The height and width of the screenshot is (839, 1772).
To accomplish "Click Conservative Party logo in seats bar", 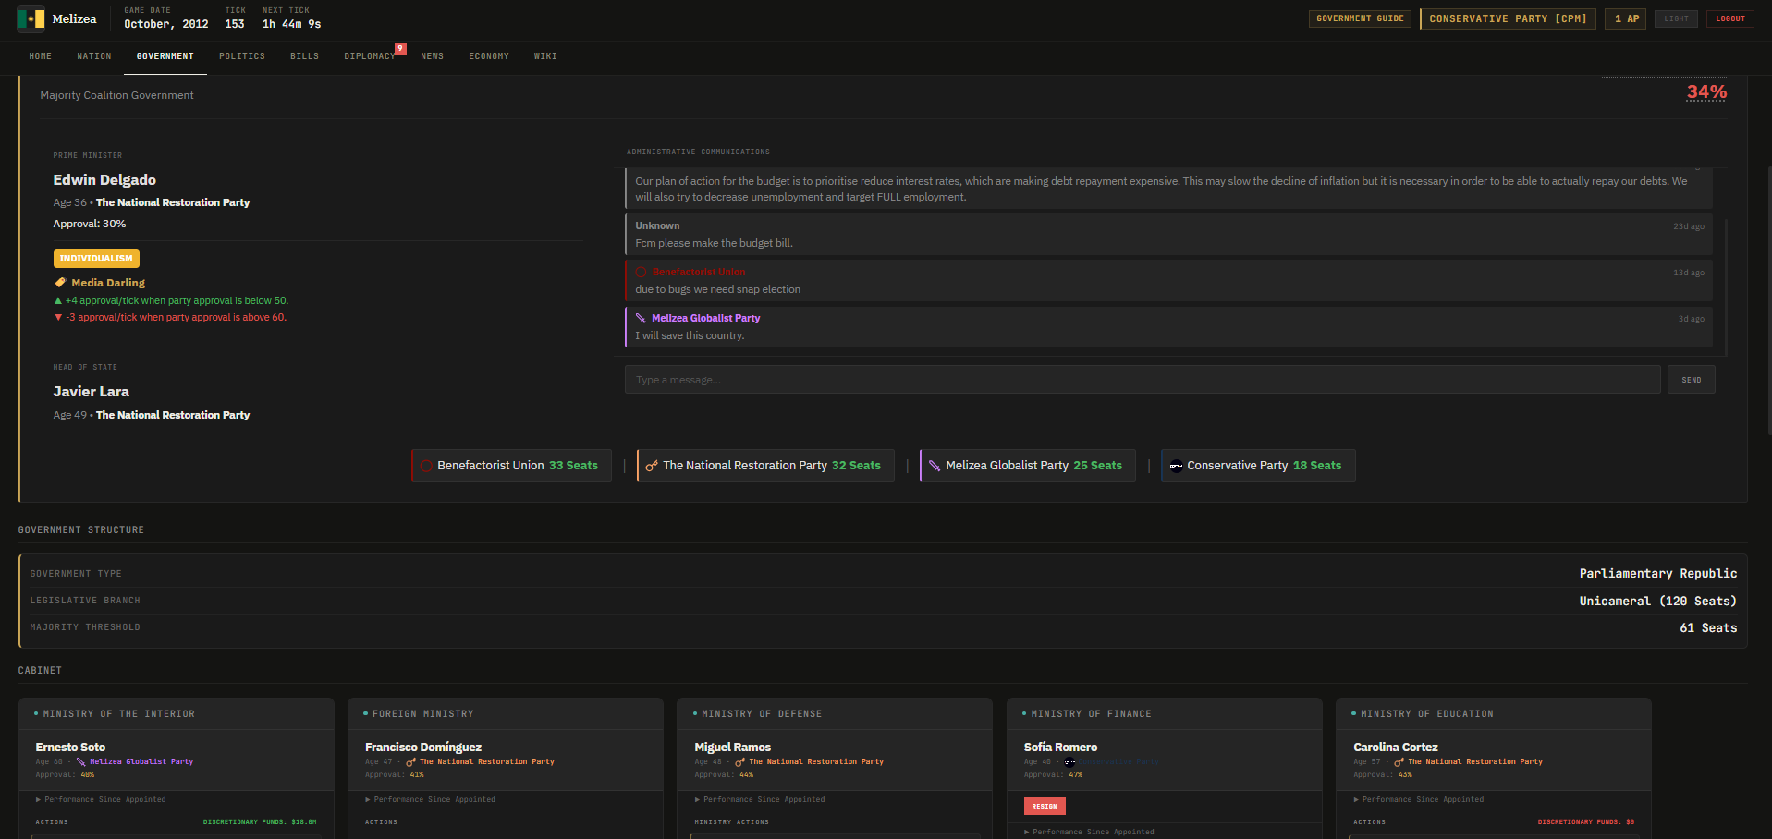I will coord(1176,466).
